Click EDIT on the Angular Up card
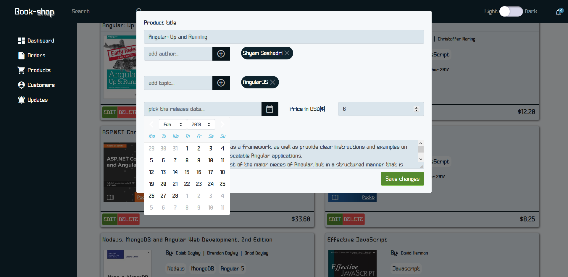Viewport: 568px width, 277px height. [110, 112]
